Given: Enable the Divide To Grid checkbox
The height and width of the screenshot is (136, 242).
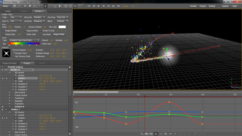Looking at the screenshot, I should pyautogui.click(x=41, y=31).
